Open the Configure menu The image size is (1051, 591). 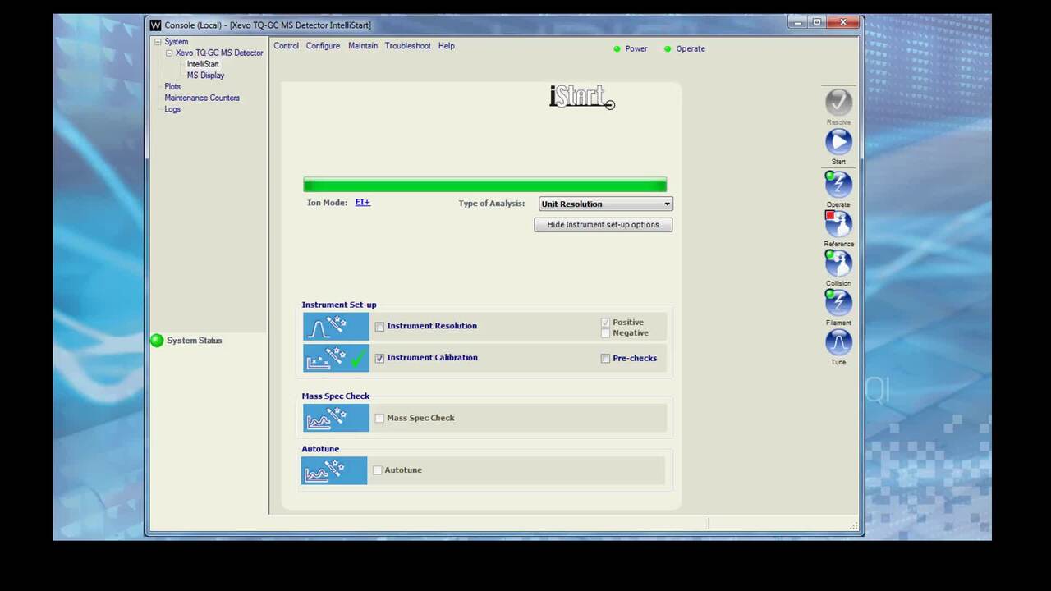click(x=323, y=46)
